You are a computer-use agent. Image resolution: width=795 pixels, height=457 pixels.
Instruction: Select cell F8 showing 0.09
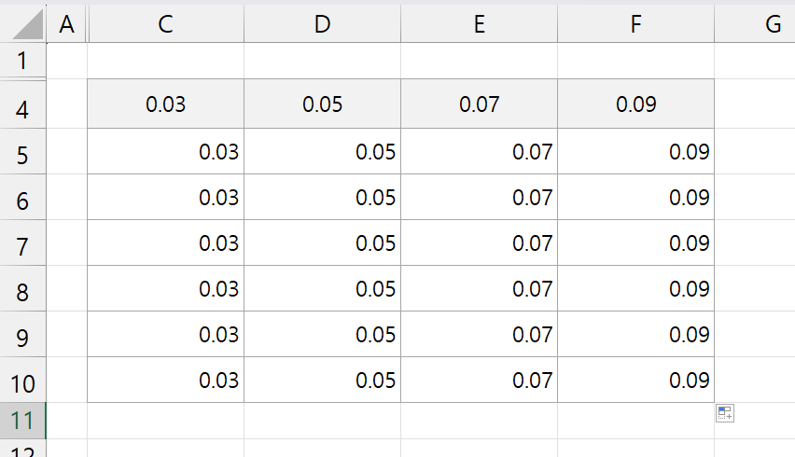click(x=635, y=288)
